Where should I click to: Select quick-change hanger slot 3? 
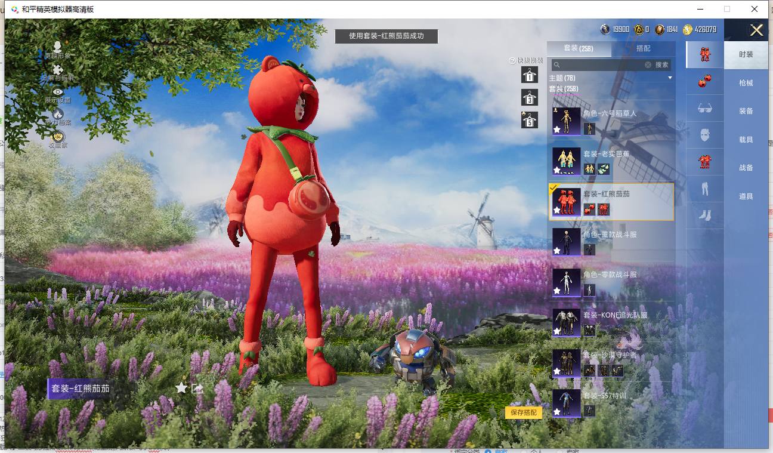pyautogui.click(x=530, y=97)
